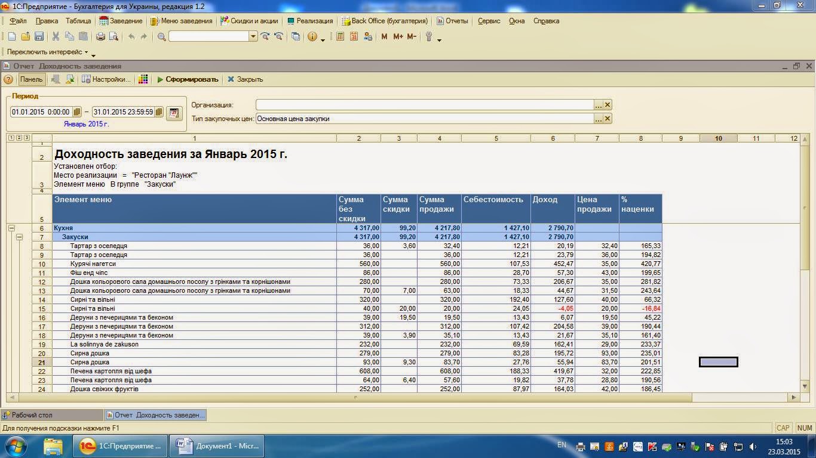Open the Правка menu
816x458 pixels.
[x=47, y=21]
